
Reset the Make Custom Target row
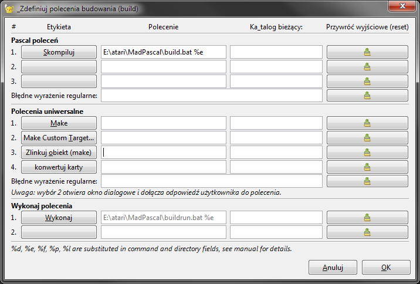[367, 138]
